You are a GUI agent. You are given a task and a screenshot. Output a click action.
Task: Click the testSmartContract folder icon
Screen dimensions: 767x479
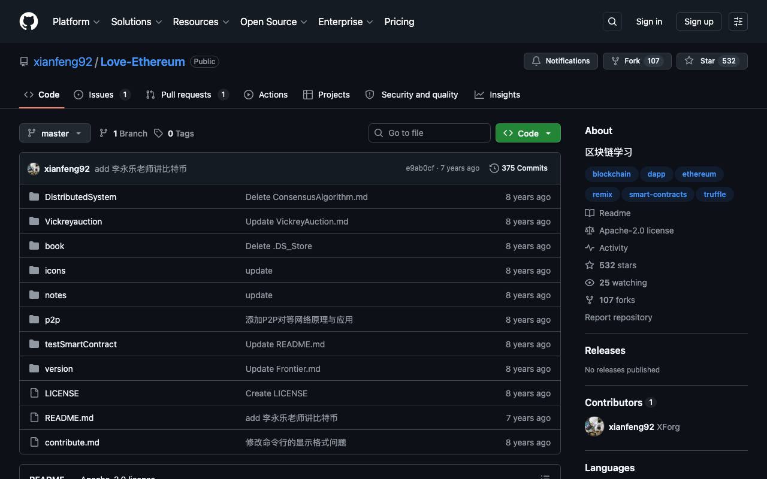coord(34,344)
